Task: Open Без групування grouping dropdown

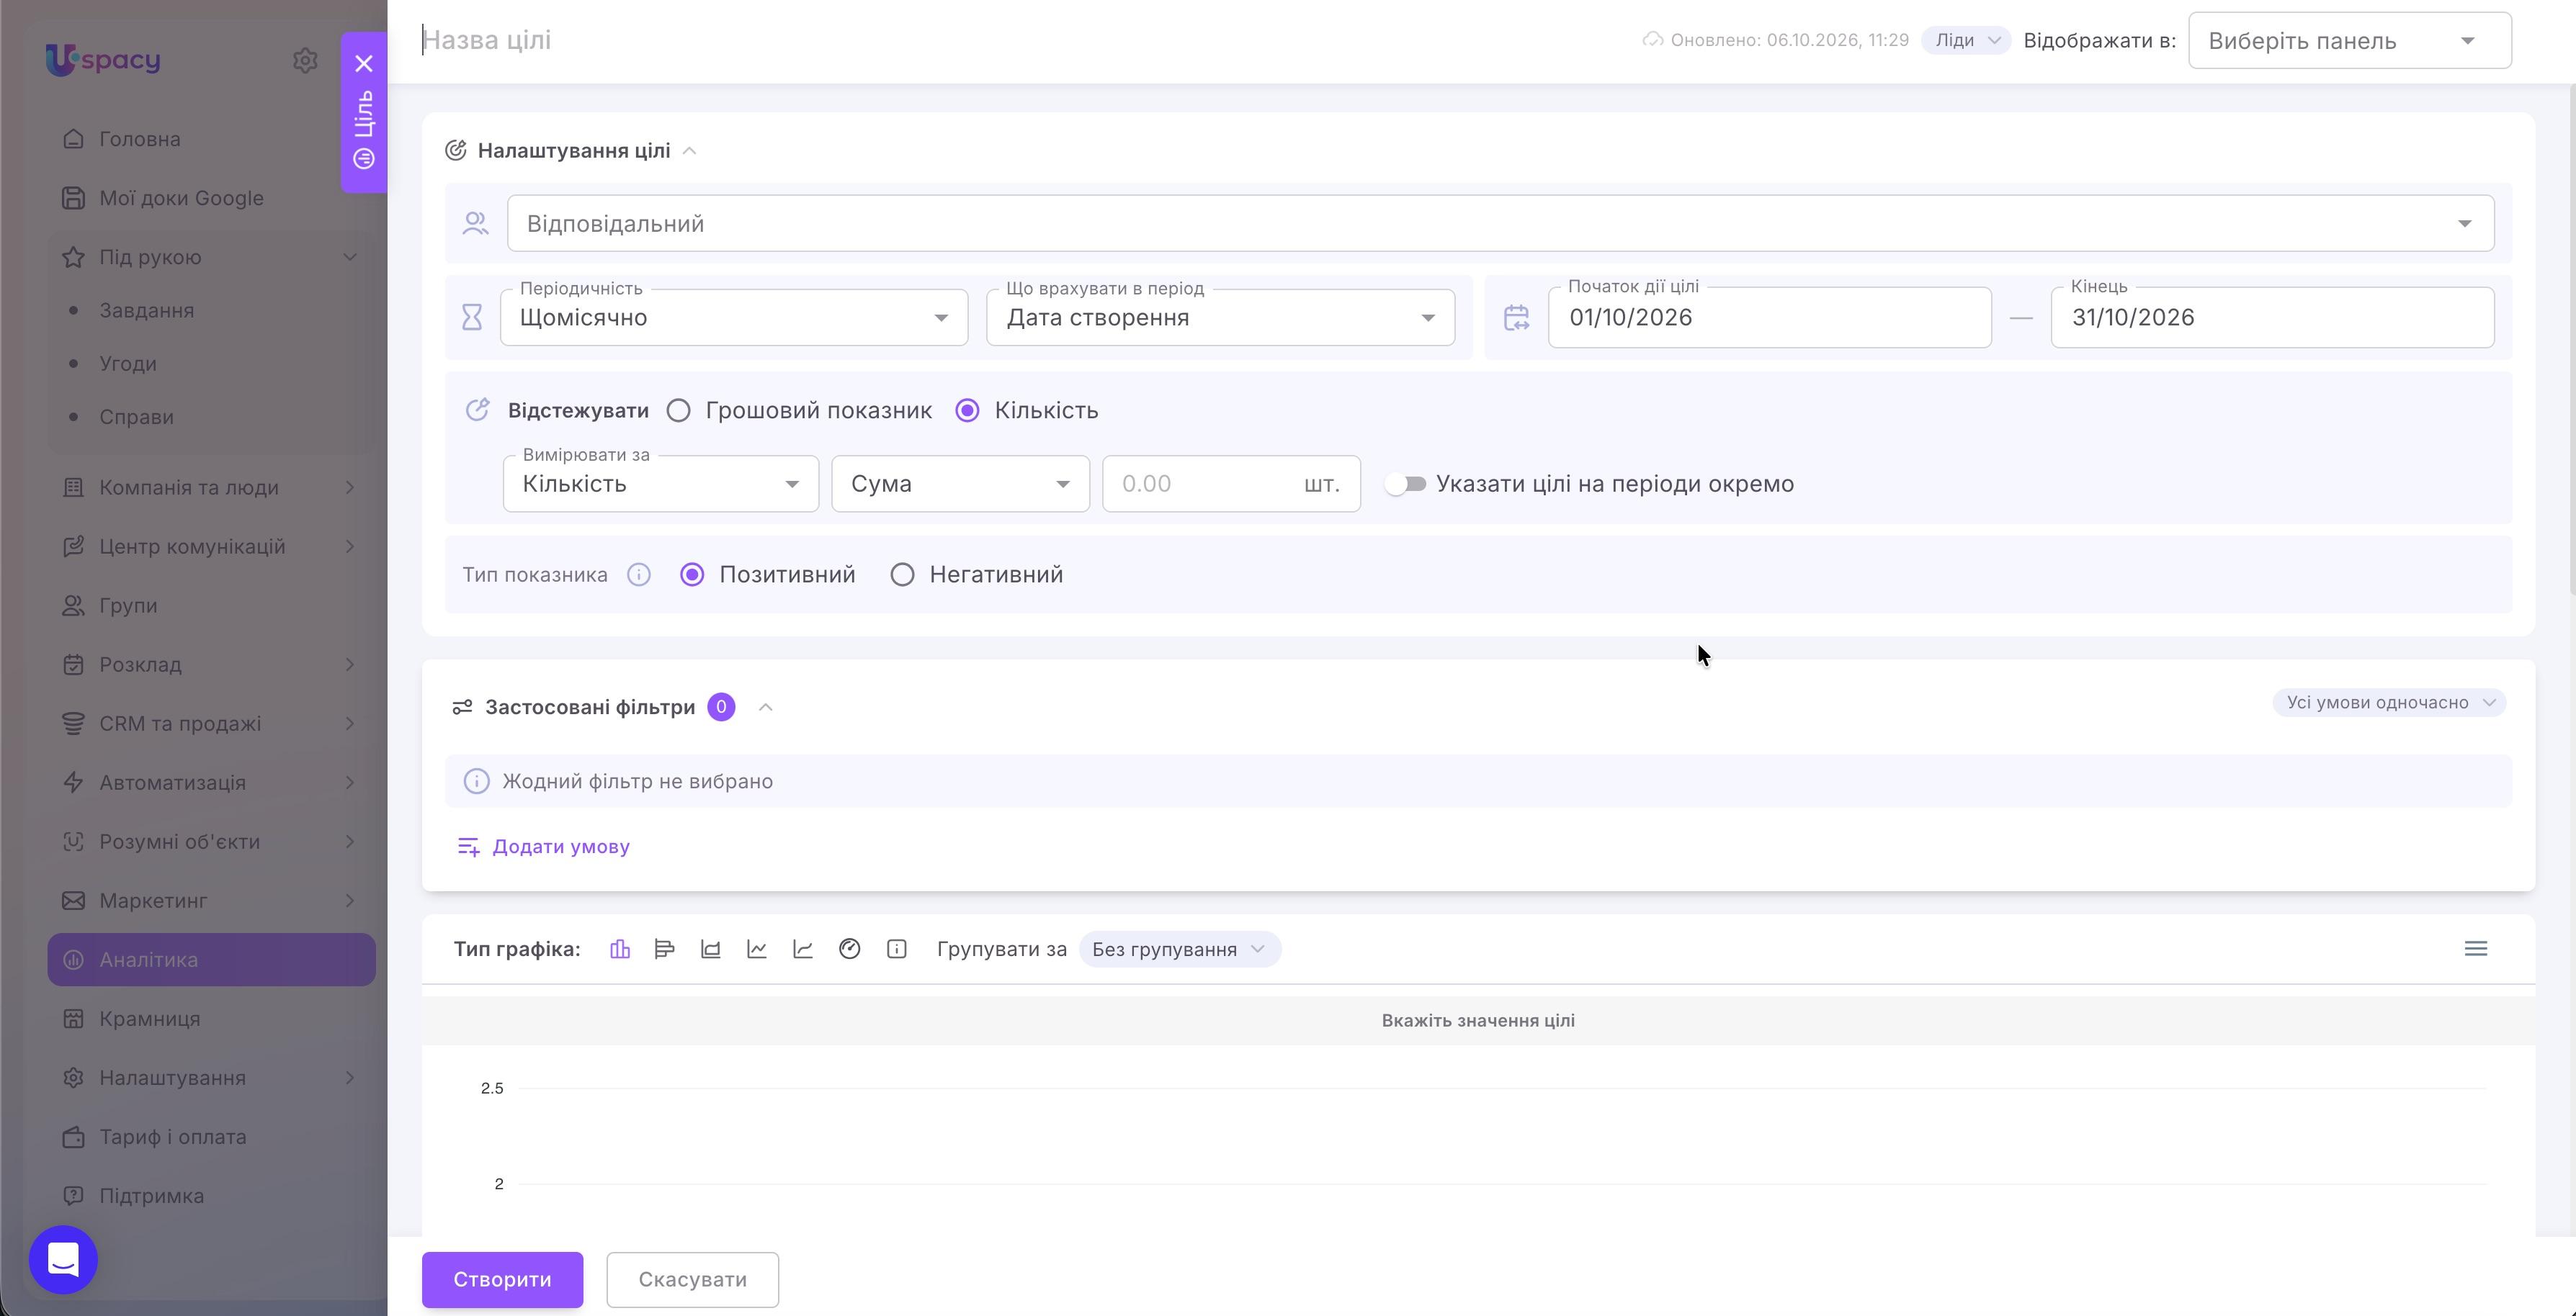Action: click(x=1179, y=950)
